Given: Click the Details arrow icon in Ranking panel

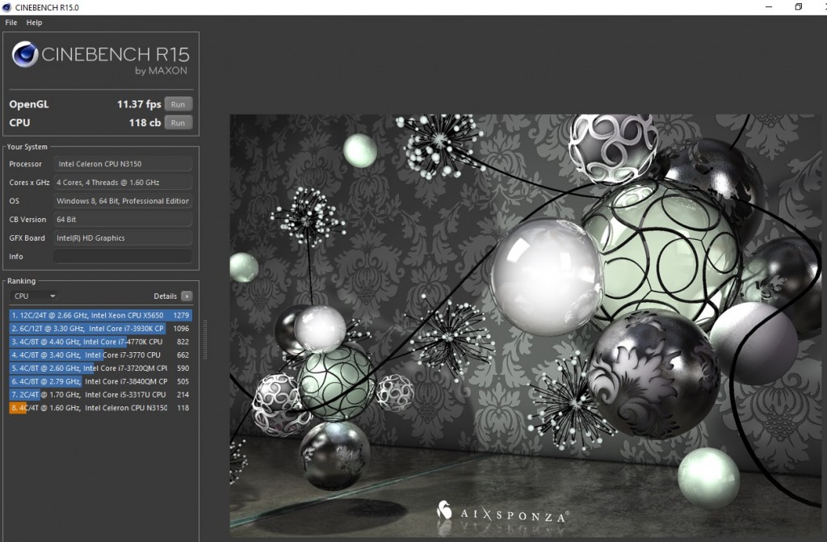Looking at the screenshot, I should 185,296.
